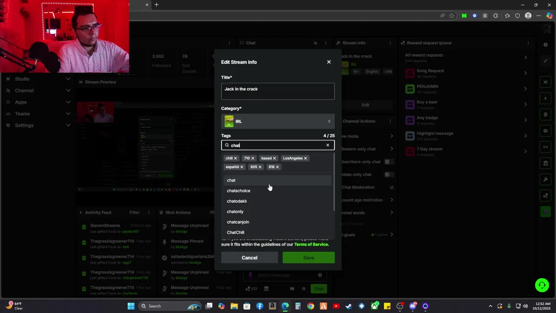Click inside the Tags search field
The height and width of the screenshot is (313, 556).
click(278, 145)
